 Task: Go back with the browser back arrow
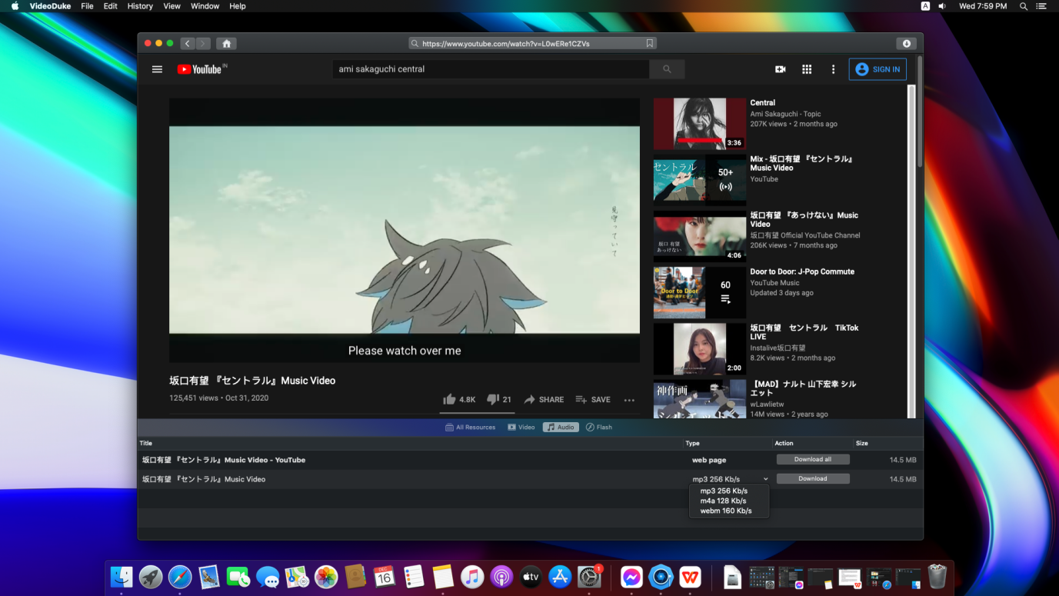pyautogui.click(x=188, y=44)
